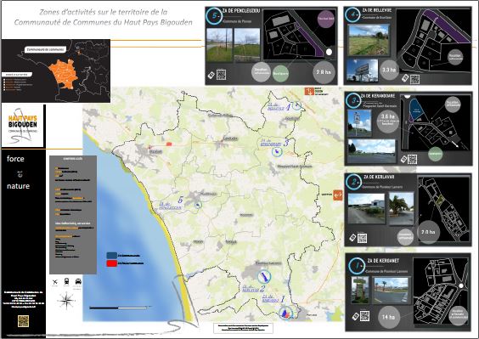Select the QR code in ZA de Penoleuziou panel
The height and width of the screenshot is (339, 479).
pos(221,75)
